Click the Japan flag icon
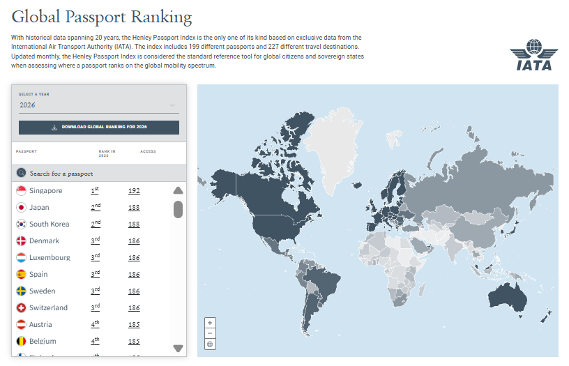Viewport: 569px width, 366px height. [x=21, y=208]
